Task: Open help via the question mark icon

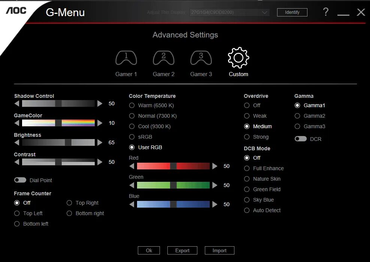Action: click(326, 12)
